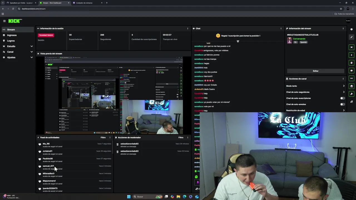Click the TRANSMITIENDO status badge
356x200 pixels.
(x=46, y=35)
